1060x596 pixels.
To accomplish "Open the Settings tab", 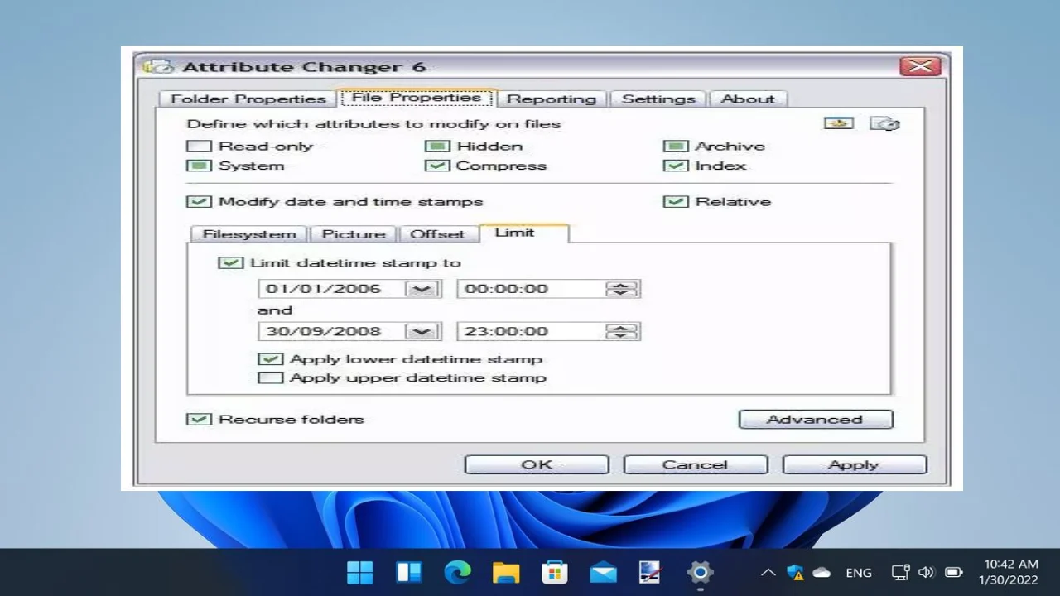I will (x=658, y=99).
